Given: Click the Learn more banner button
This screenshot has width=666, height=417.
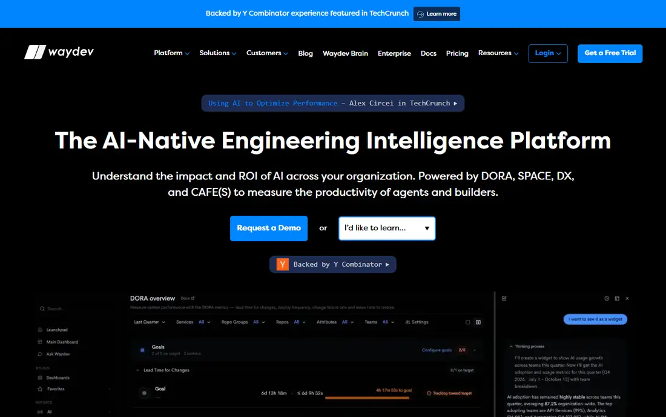Looking at the screenshot, I should 437,14.
